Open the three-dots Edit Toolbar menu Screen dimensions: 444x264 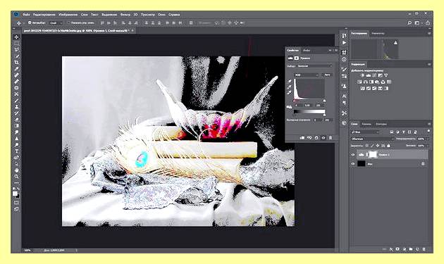[17, 183]
